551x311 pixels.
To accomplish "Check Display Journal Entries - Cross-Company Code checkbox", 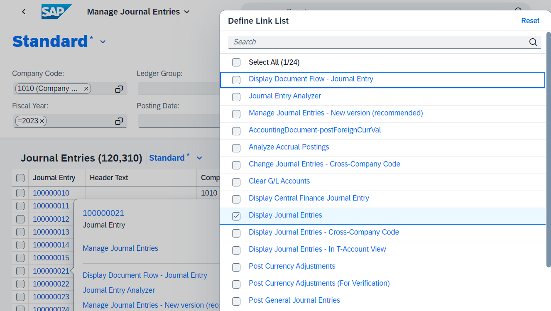I will coord(236,233).
